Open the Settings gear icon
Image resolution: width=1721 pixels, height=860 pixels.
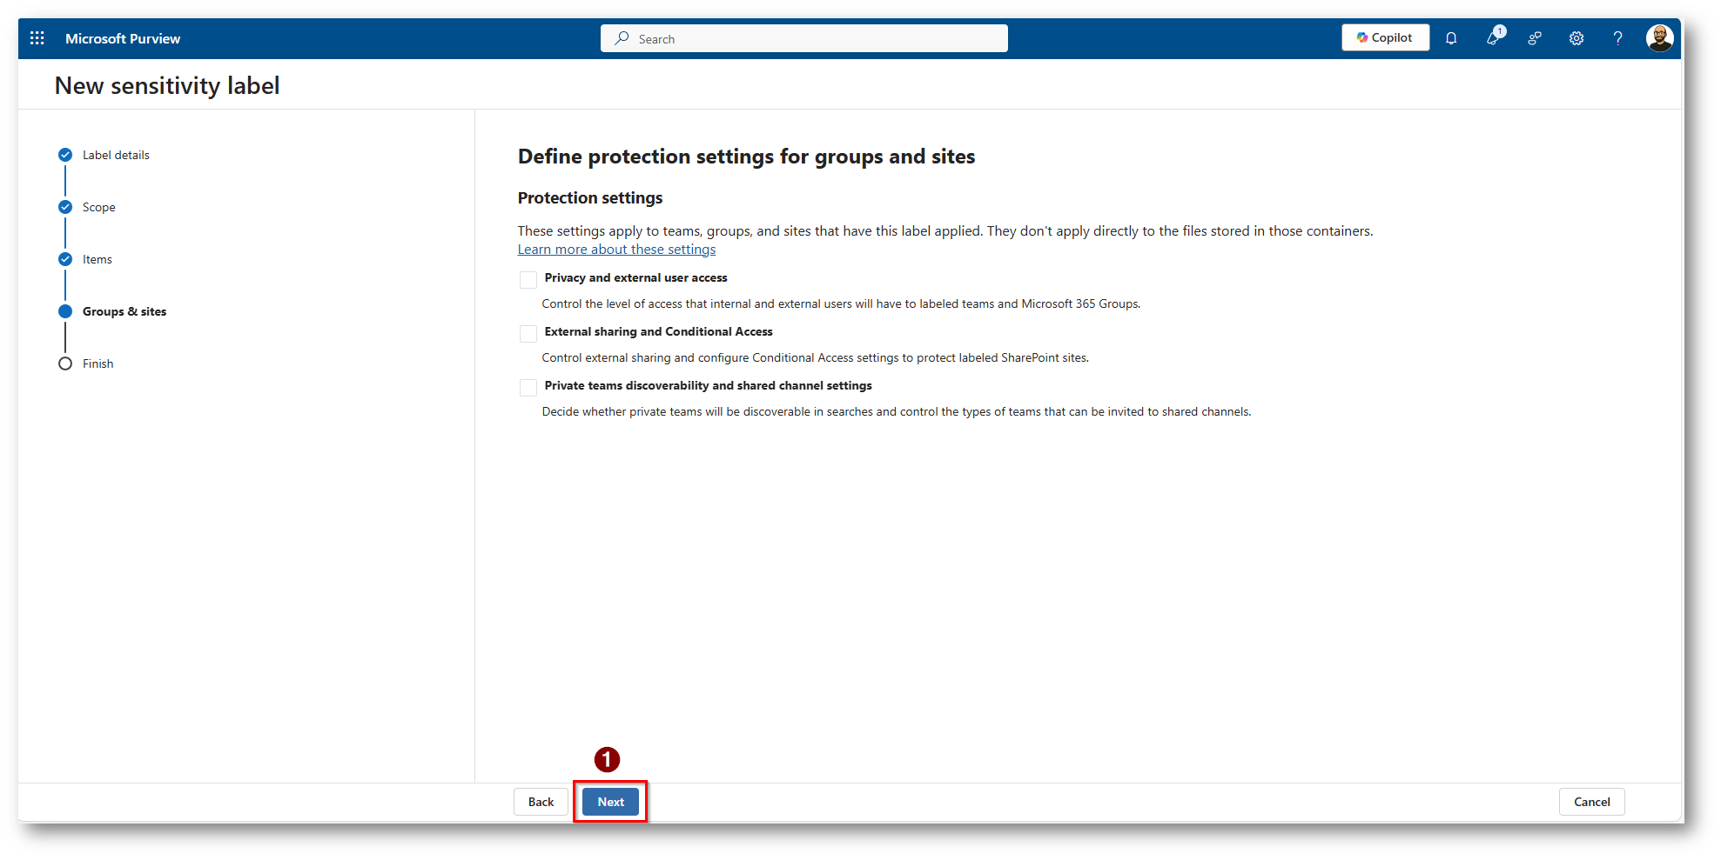coord(1576,38)
